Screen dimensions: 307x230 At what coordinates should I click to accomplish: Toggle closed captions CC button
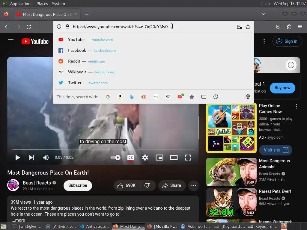click(x=131, y=158)
